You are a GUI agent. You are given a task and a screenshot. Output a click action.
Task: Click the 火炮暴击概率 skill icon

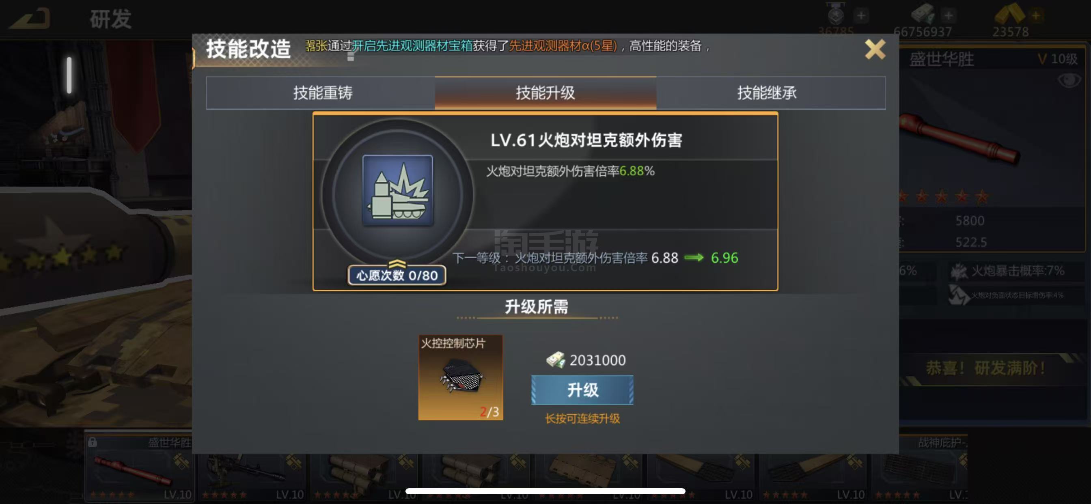959,271
